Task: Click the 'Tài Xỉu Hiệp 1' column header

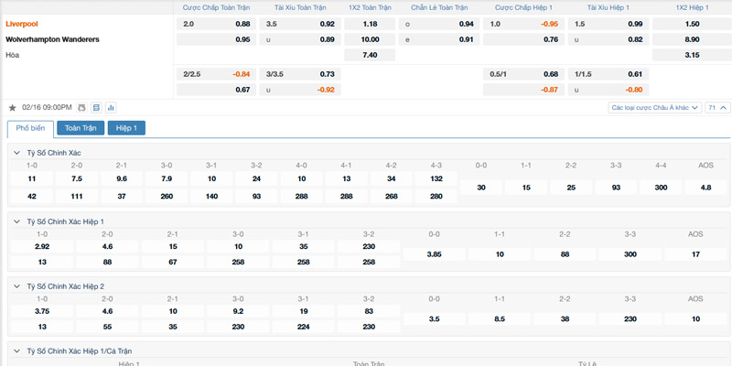Action: (608, 7)
